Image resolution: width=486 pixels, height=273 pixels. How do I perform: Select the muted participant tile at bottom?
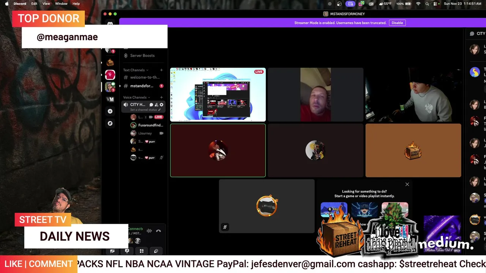point(267,206)
